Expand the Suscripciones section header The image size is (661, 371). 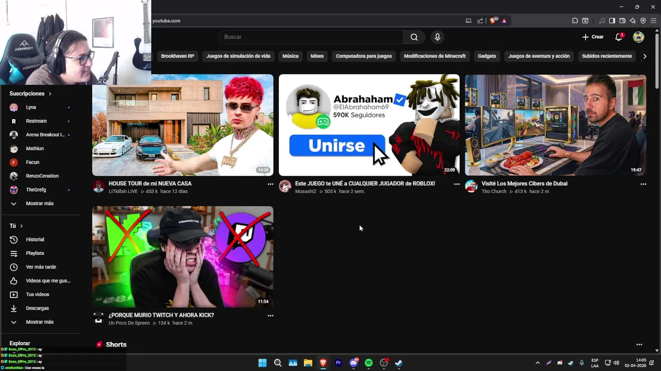coord(30,94)
